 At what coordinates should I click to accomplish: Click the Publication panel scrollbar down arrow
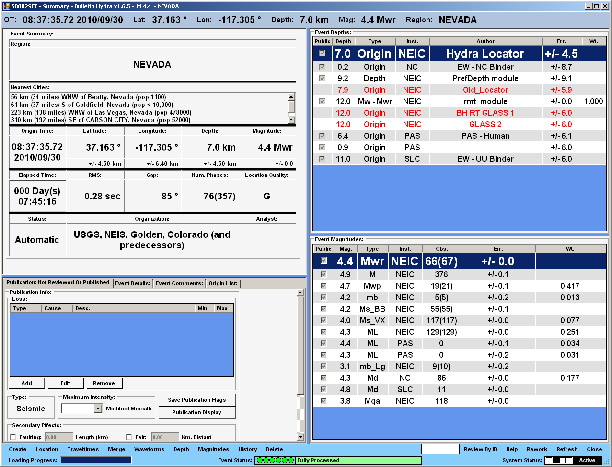[x=300, y=437]
